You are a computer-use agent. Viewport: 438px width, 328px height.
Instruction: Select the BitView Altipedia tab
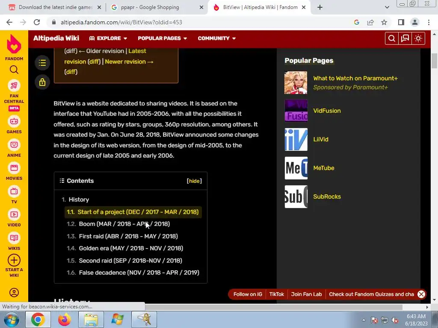point(260,7)
